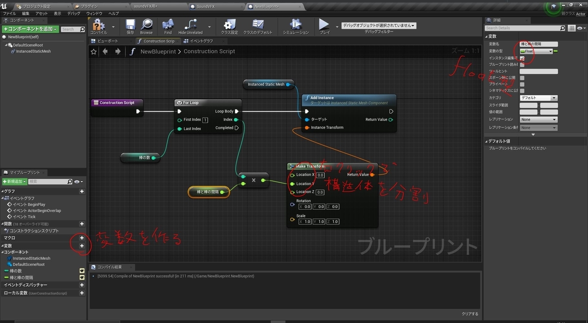This screenshot has height=323, width=588.
Task: Click First Index value box on For Loop
Action: [x=205, y=120]
